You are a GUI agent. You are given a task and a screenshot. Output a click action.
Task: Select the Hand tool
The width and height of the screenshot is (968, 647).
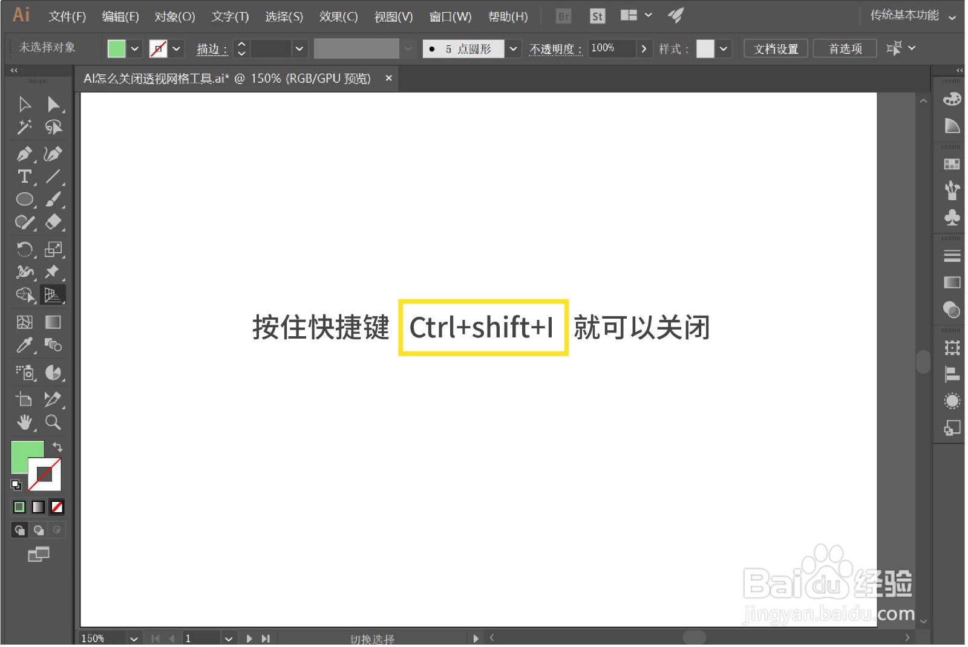pyautogui.click(x=25, y=422)
